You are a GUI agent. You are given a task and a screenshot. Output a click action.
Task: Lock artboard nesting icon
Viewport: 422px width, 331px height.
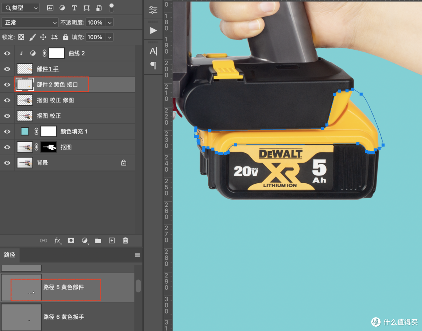coord(54,37)
